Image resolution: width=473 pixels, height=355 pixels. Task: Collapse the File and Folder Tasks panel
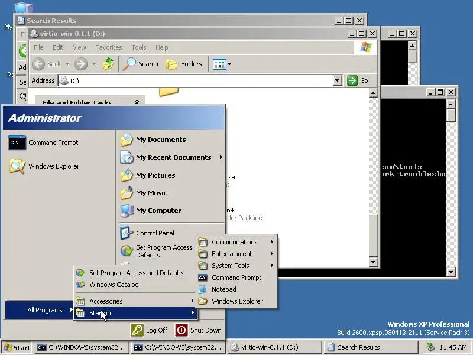[x=137, y=102]
